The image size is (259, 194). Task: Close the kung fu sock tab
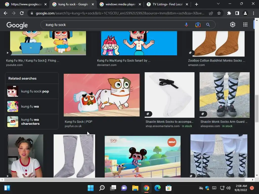click(x=93, y=4)
